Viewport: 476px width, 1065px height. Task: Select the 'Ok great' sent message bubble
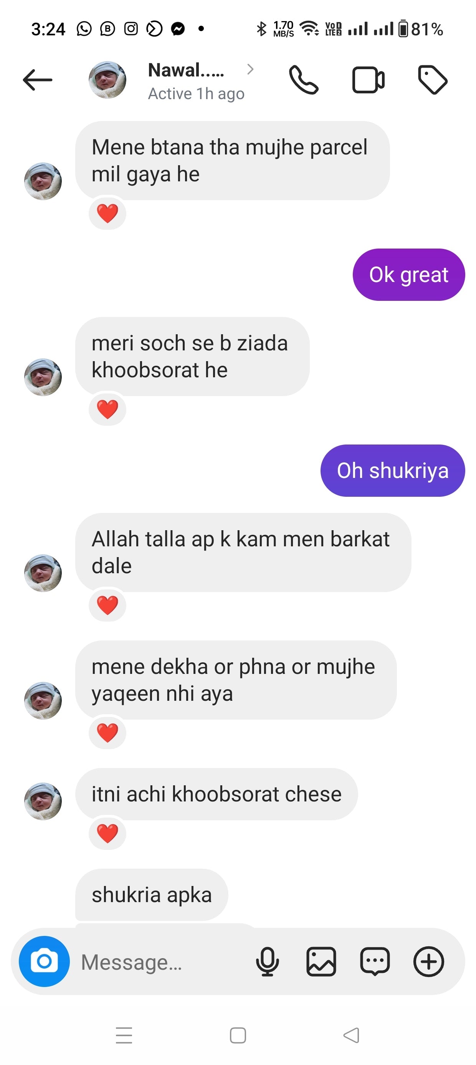pos(409,275)
